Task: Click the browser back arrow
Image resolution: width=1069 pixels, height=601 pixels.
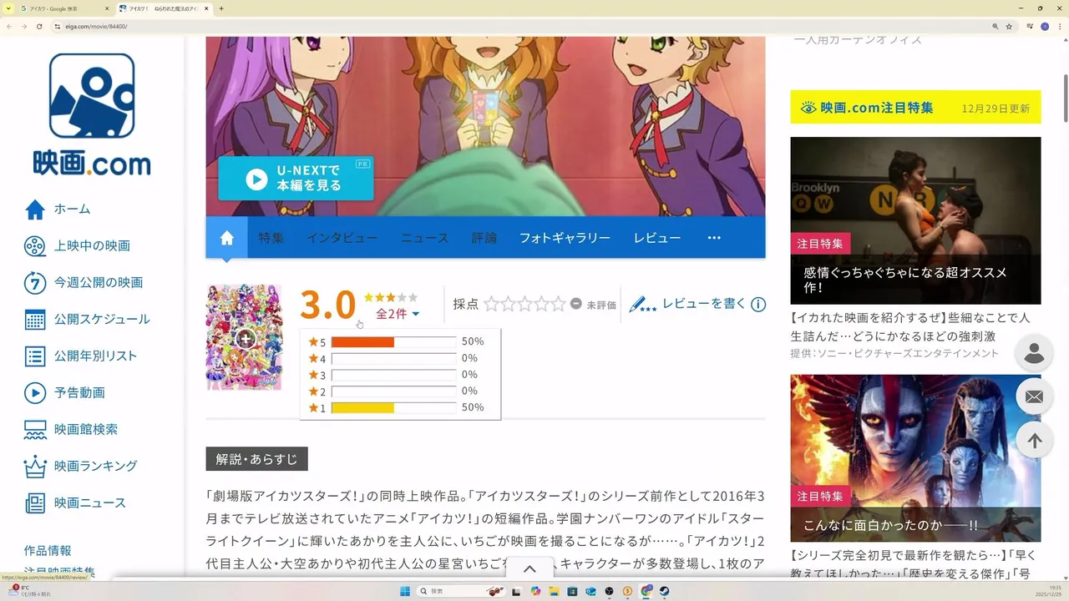Action: [9, 27]
